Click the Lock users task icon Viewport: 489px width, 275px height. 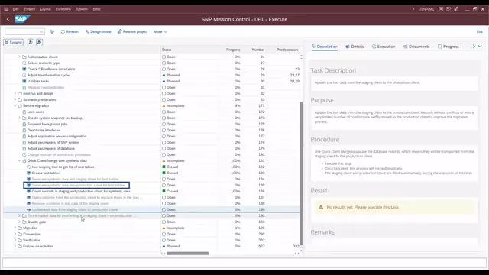24,112
